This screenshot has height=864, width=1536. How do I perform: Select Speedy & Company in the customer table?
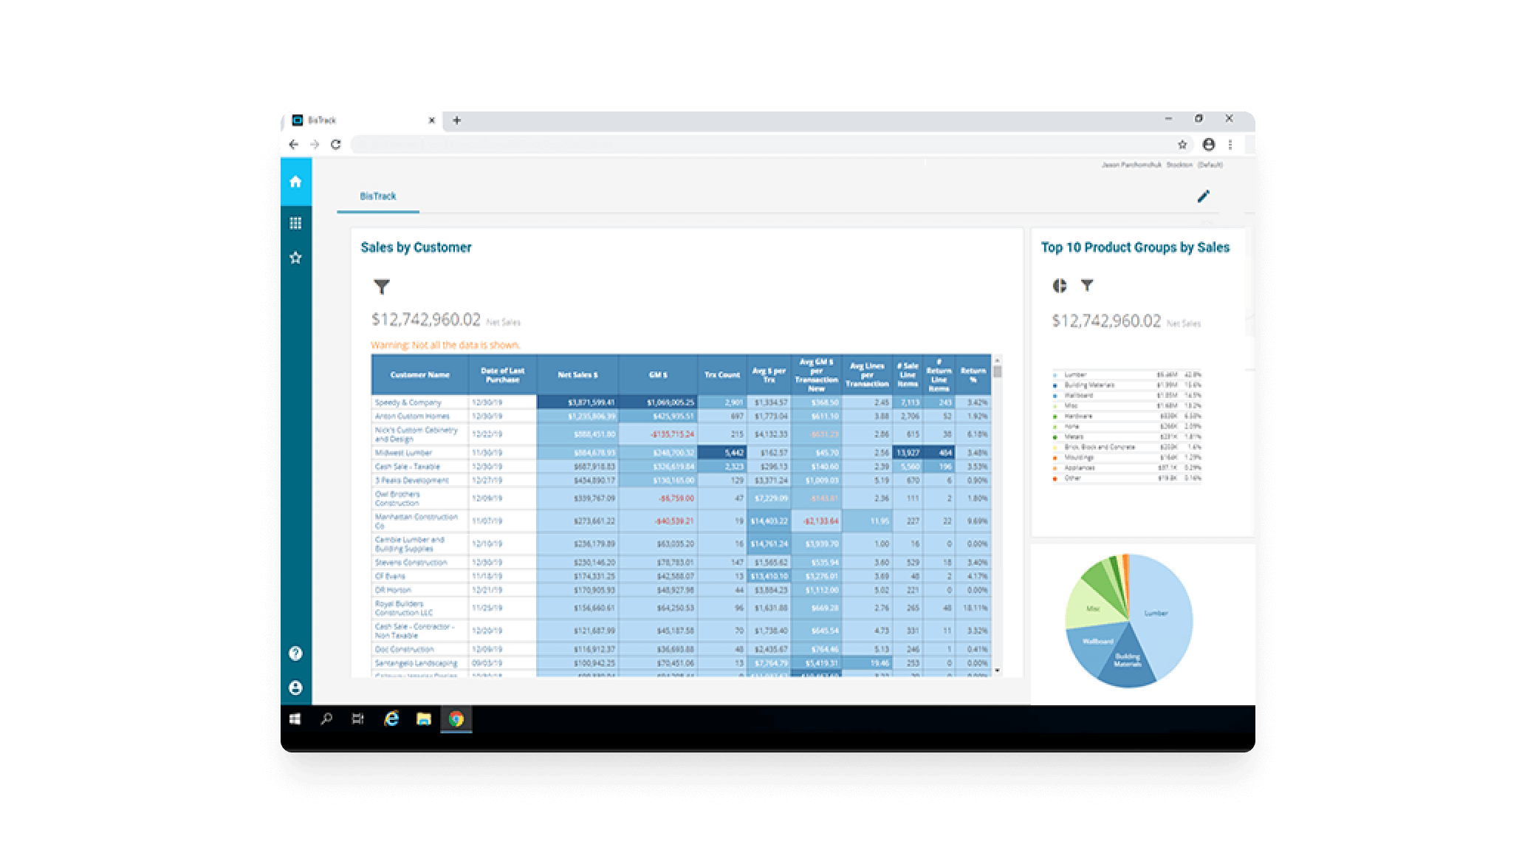(407, 402)
